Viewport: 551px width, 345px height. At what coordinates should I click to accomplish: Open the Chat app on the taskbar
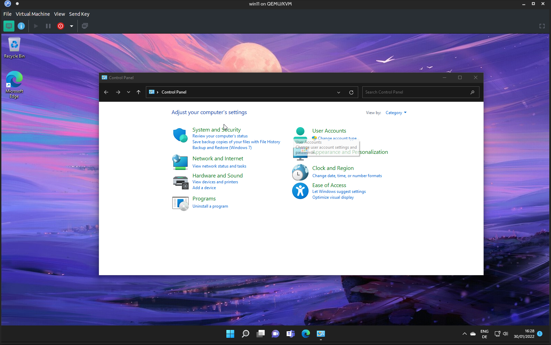(x=276, y=334)
